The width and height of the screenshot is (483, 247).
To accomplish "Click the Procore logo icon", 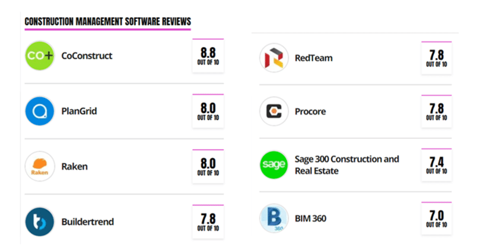I will coord(274,111).
